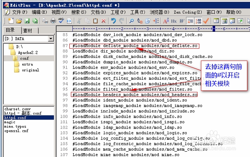This screenshot has width=250, height=157.
Task: Click the Save All stacked floppies icon
Action: click(x=35, y=21)
